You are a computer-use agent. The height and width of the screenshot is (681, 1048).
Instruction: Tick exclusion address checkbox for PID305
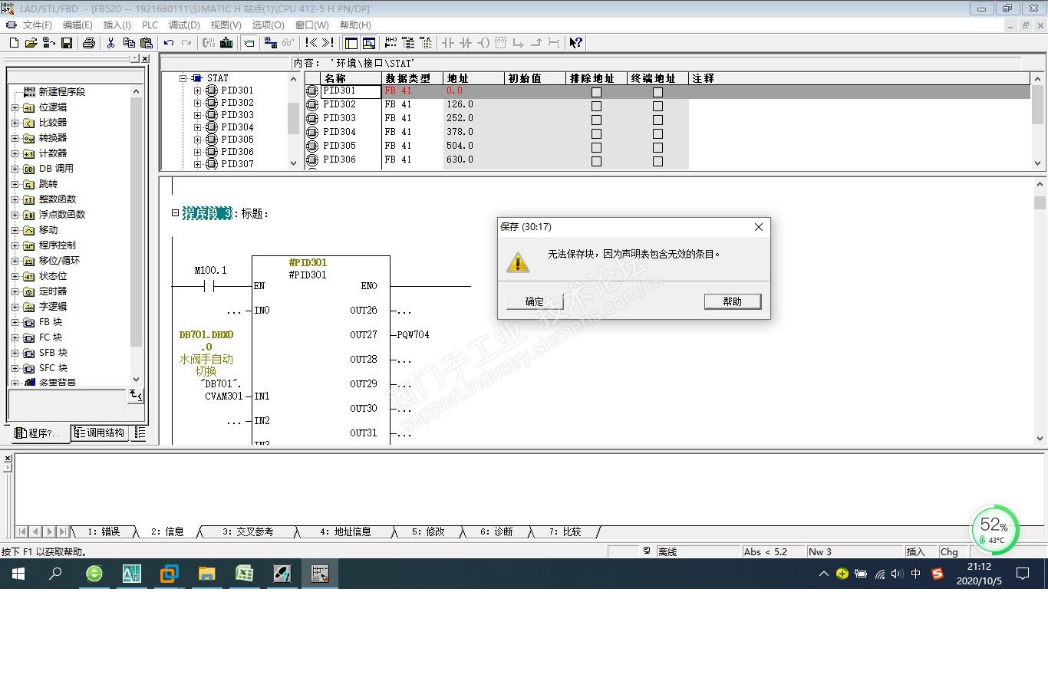[x=596, y=147]
